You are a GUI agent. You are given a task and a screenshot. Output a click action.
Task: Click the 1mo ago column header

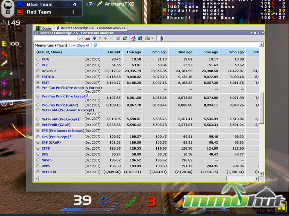click(133, 52)
